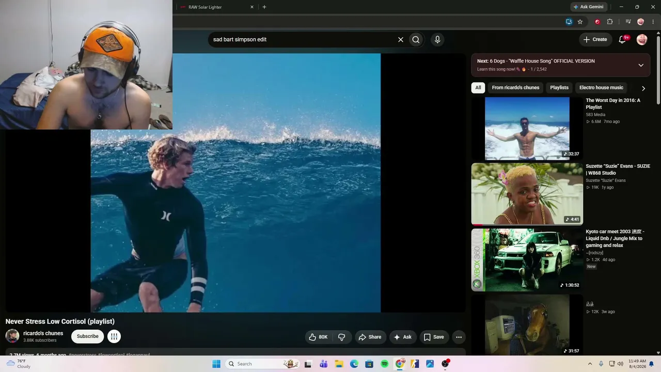Show more filter chips with the right arrow

[x=643, y=88]
